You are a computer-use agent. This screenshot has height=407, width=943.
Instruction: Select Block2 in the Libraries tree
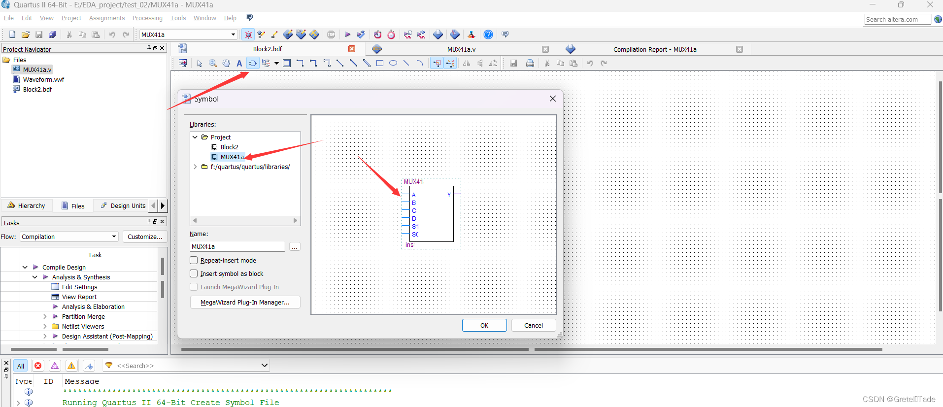229,147
